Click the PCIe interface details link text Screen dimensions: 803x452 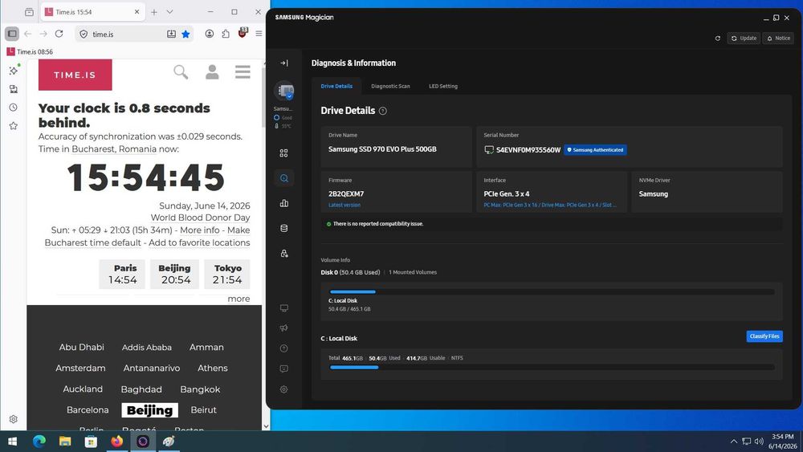pyautogui.click(x=549, y=205)
